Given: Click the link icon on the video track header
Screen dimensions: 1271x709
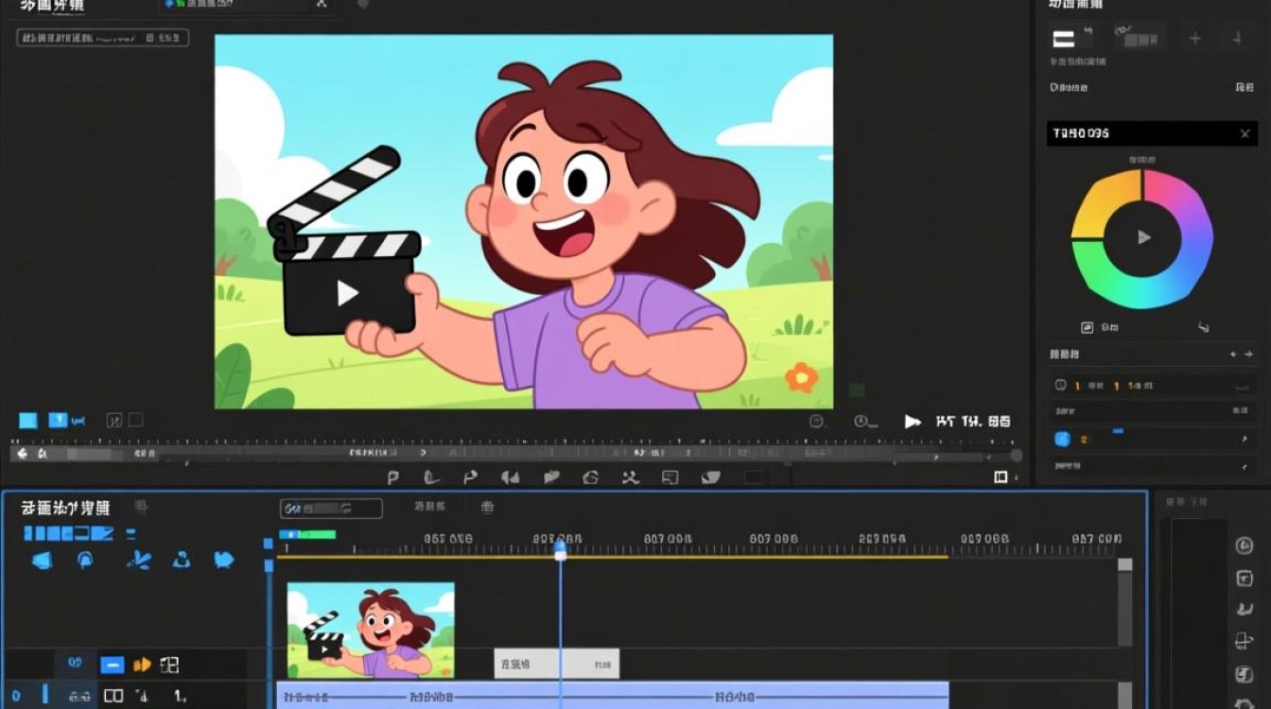Looking at the screenshot, I should point(75,665).
